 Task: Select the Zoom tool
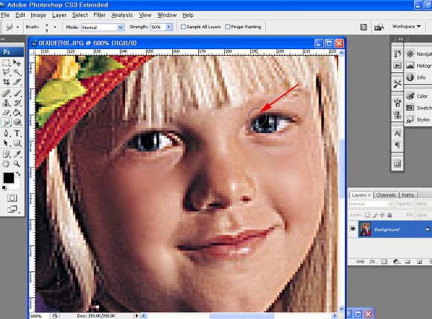tap(17, 164)
